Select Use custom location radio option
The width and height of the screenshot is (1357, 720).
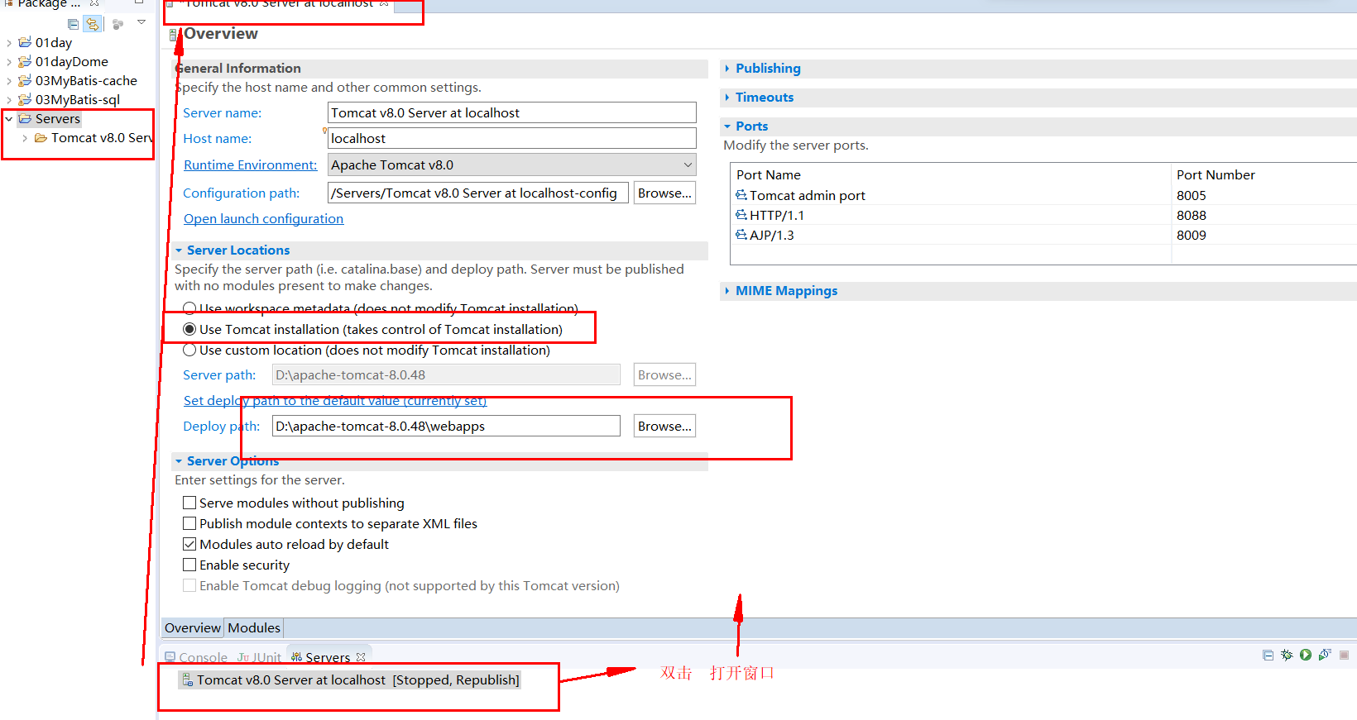[x=189, y=350]
